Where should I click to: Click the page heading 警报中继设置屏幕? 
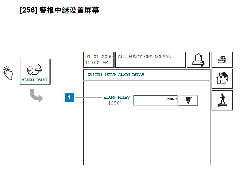point(59,10)
